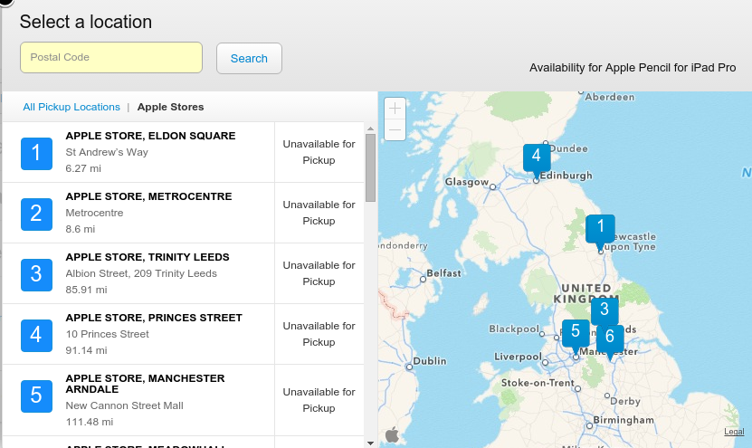Open the Legal link on the map

pos(734,432)
